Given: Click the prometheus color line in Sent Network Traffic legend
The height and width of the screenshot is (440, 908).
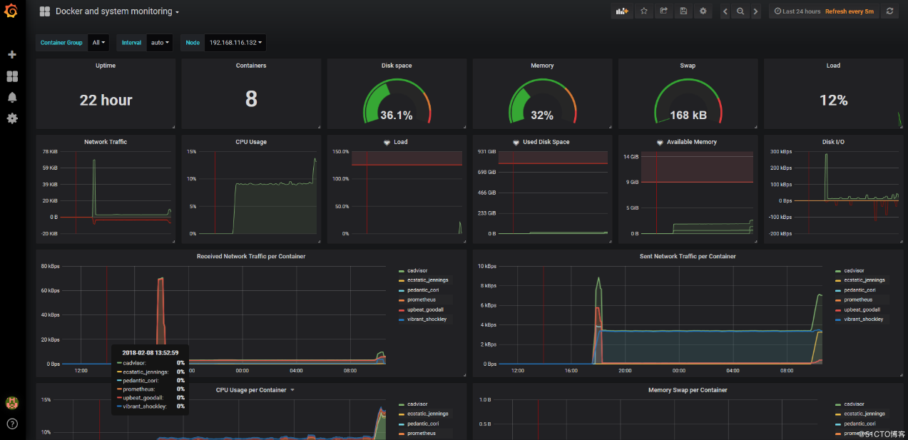Looking at the screenshot, I should [838, 300].
